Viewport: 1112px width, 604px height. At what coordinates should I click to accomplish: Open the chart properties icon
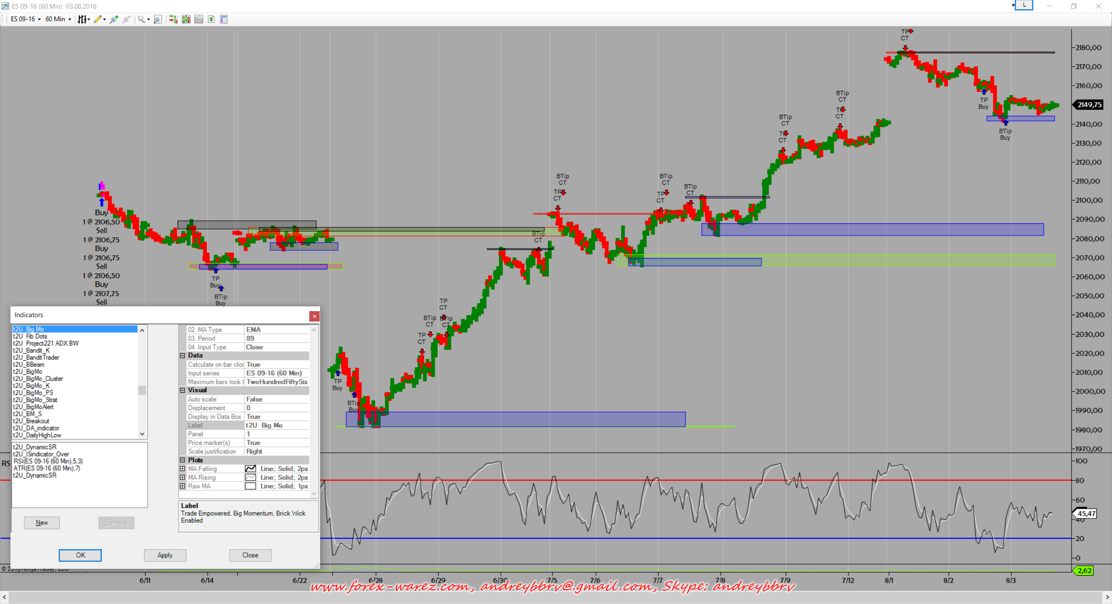tap(224, 19)
